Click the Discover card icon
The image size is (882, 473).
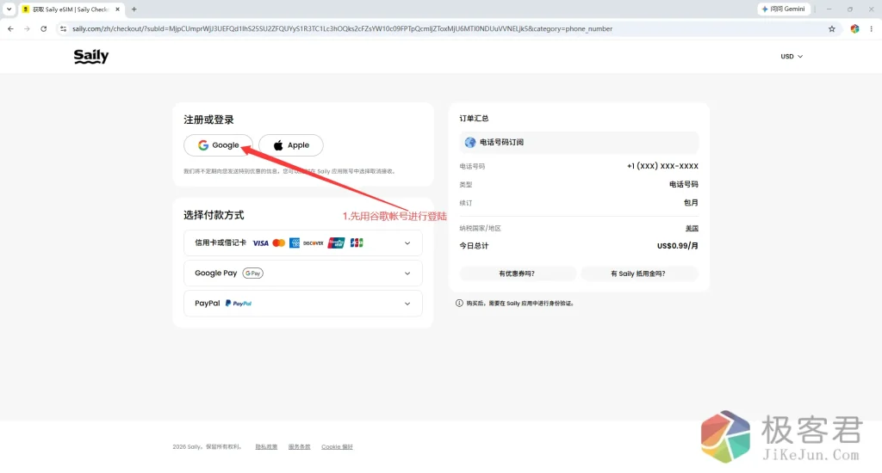(x=314, y=243)
